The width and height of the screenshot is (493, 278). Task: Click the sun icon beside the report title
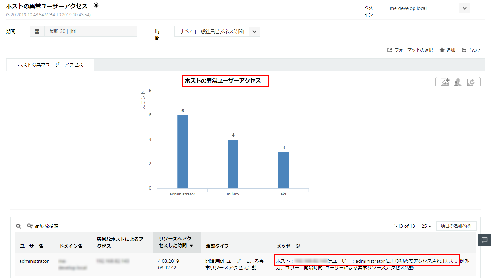point(96,5)
